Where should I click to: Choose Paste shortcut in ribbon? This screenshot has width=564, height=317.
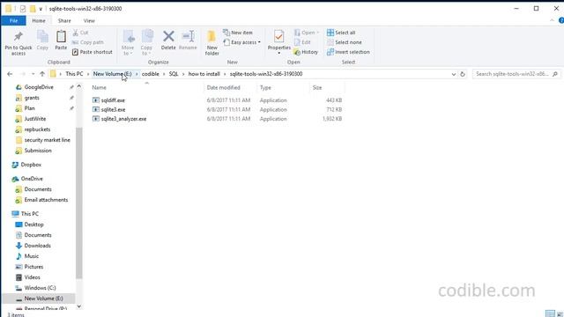[x=93, y=52]
